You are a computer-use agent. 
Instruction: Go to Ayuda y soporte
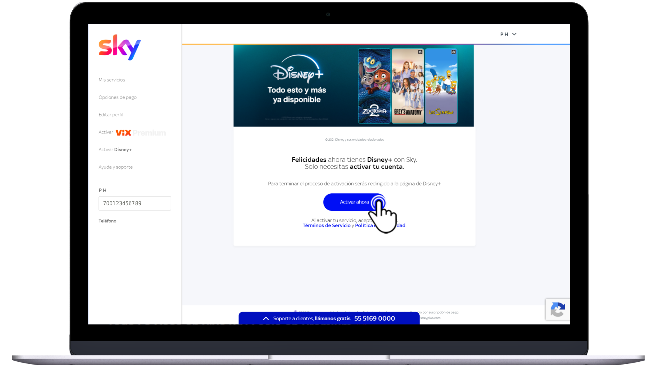click(116, 167)
